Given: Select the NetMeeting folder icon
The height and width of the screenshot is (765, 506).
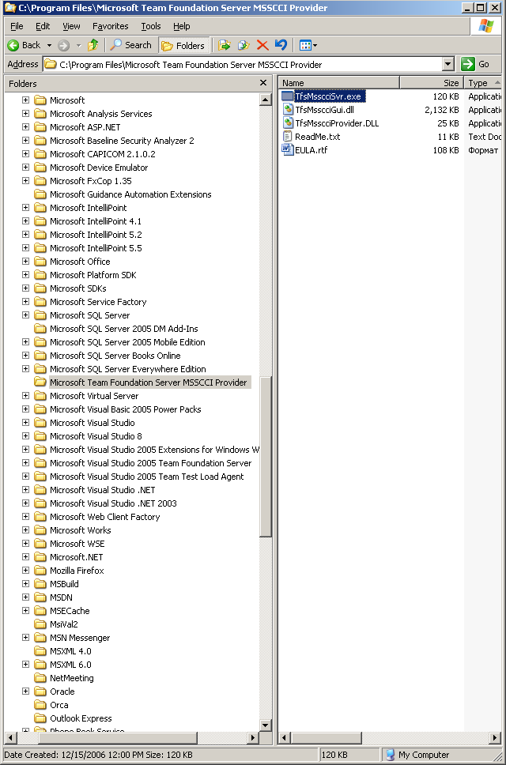Looking at the screenshot, I should (x=40, y=678).
